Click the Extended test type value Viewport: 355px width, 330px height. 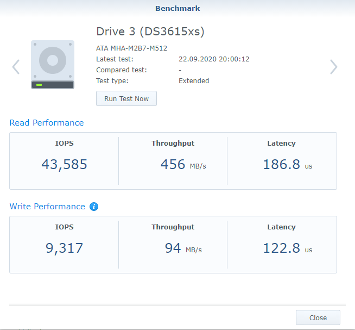tap(194, 80)
